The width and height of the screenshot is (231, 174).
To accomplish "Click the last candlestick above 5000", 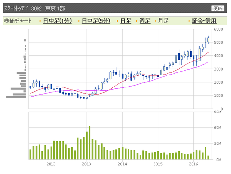I will coord(208,39).
